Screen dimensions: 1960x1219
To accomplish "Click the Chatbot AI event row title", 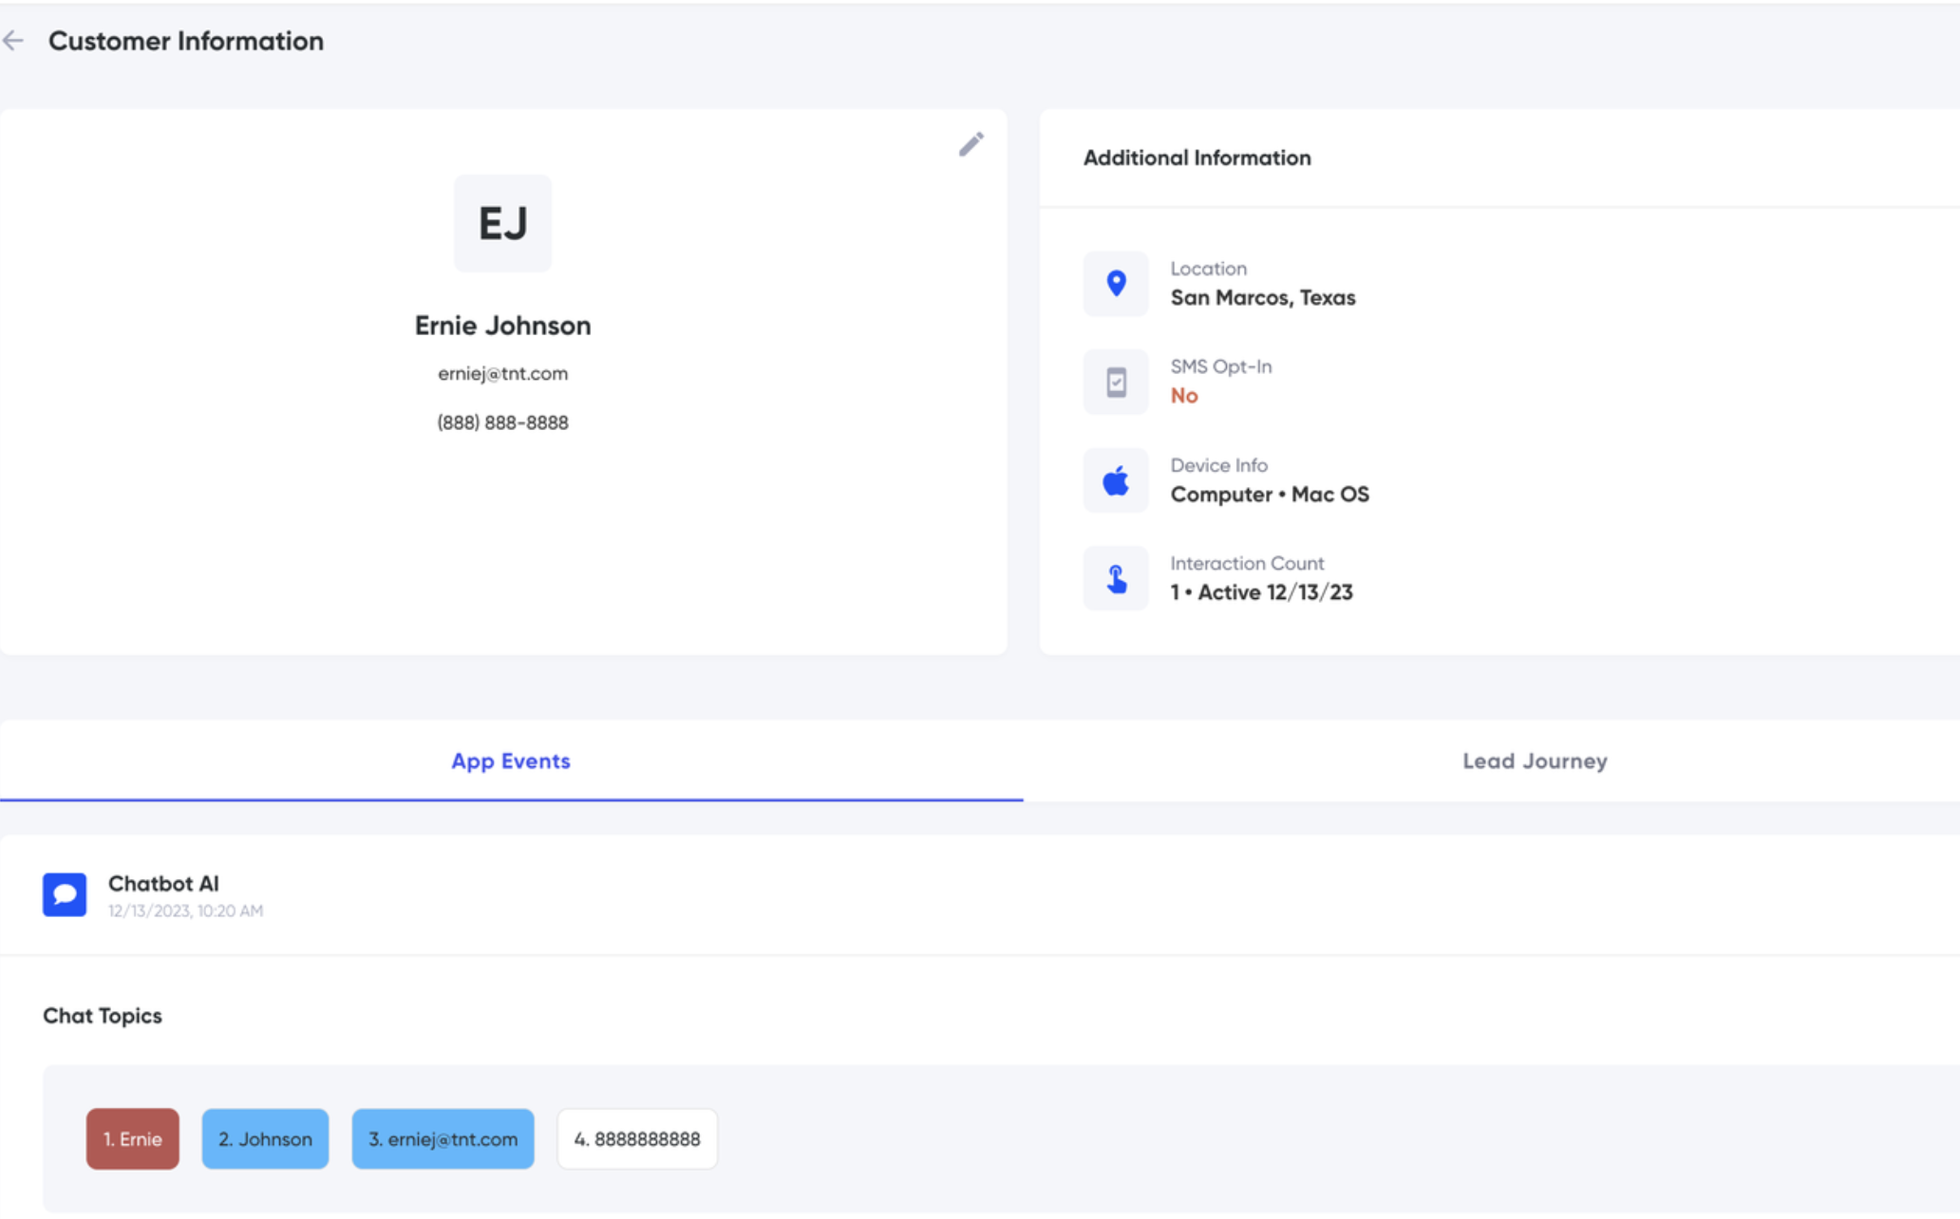I will pos(163,884).
